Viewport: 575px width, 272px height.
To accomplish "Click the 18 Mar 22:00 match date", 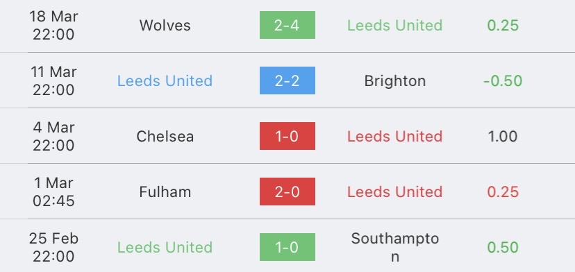I will [x=53, y=25].
